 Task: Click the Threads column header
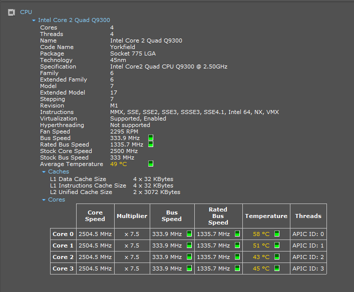308,216
